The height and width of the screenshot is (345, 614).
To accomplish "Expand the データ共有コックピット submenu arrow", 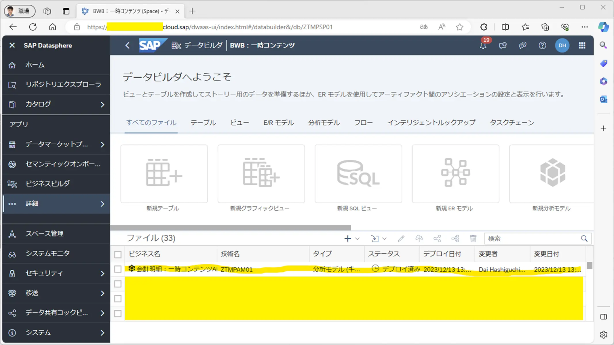I will pyautogui.click(x=102, y=313).
